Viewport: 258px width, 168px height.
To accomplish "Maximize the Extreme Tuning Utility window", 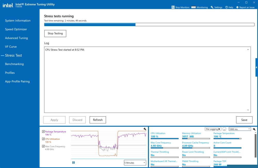I will click(246, 2).
